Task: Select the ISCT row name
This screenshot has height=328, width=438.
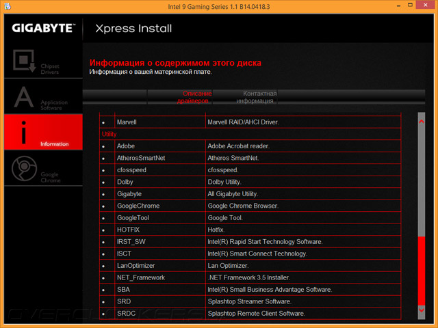Action: point(124,254)
